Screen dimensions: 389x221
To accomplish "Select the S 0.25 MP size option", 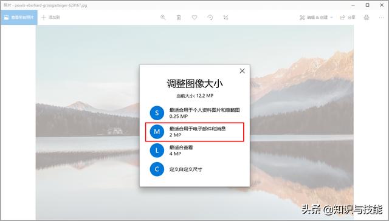I will click(x=194, y=113).
